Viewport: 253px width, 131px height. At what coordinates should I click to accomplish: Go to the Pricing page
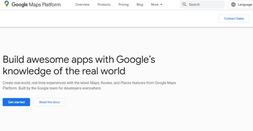tap(124, 5)
